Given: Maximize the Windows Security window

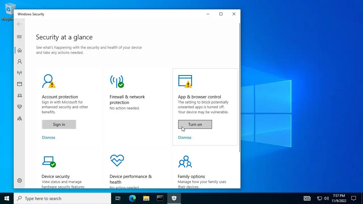Looking at the screenshot, I should tap(221, 14).
